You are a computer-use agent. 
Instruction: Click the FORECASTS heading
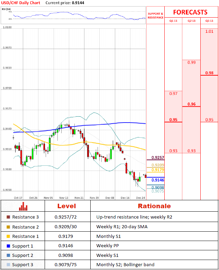click(x=190, y=12)
